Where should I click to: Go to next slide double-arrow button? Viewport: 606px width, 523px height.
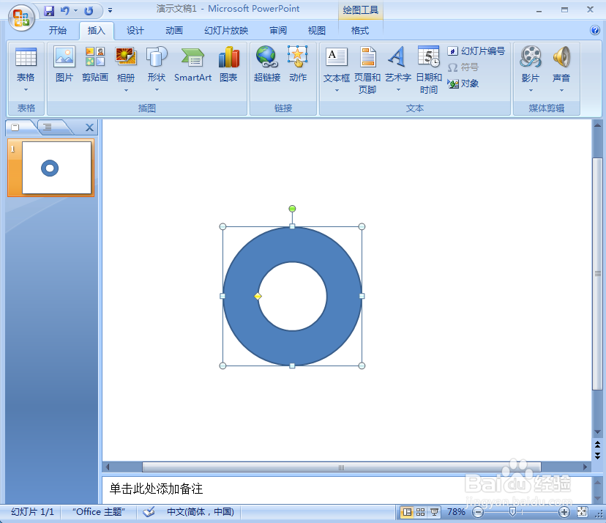click(597, 456)
